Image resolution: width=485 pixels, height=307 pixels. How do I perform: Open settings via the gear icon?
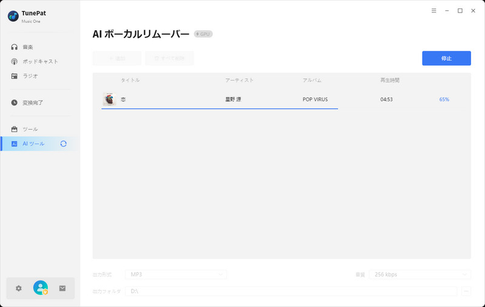[x=19, y=288]
